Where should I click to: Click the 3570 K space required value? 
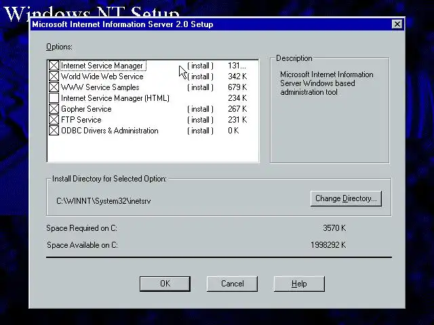[334, 228]
